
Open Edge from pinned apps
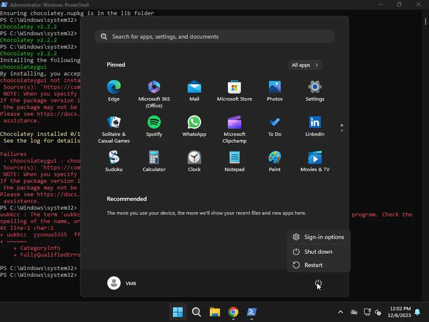click(114, 91)
